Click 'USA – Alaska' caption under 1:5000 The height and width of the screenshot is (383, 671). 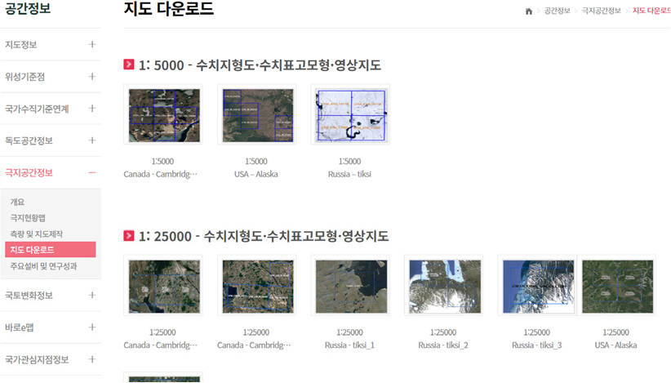pyautogui.click(x=256, y=174)
